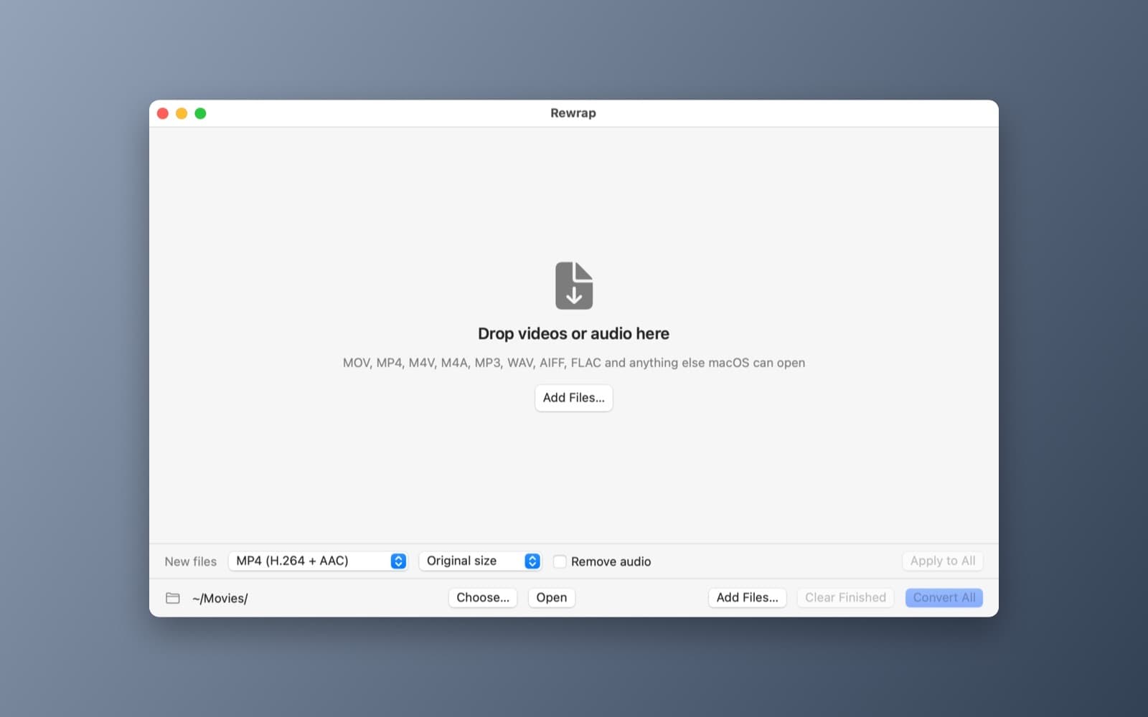Click the Convert All button
Screen dimensions: 1148x717
[x=944, y=597]
